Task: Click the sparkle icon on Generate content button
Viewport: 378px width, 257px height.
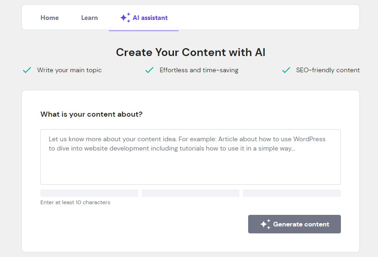Action: tap(265, 224)
